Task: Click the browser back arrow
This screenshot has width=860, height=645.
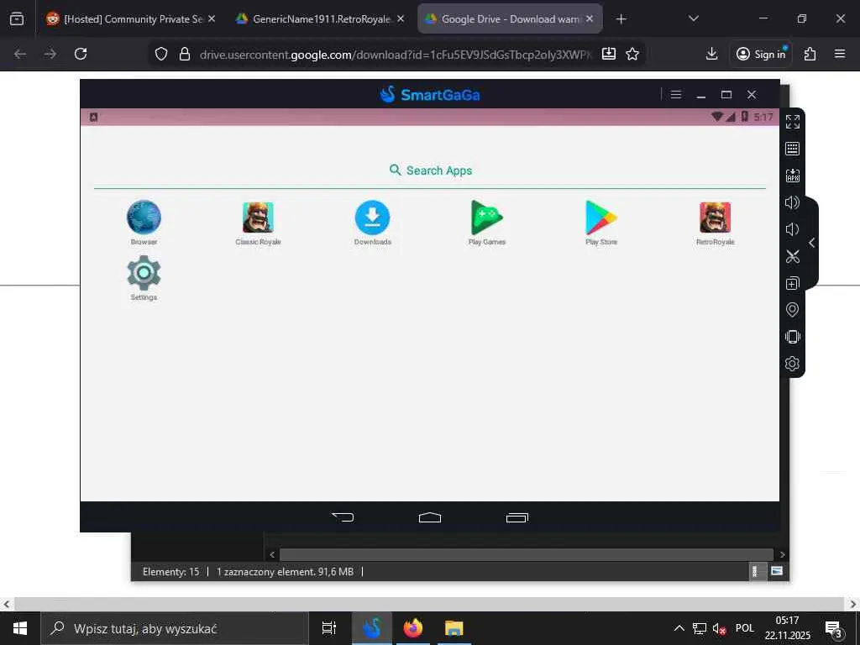Action: pyautogui.click(x=20, y=54)
